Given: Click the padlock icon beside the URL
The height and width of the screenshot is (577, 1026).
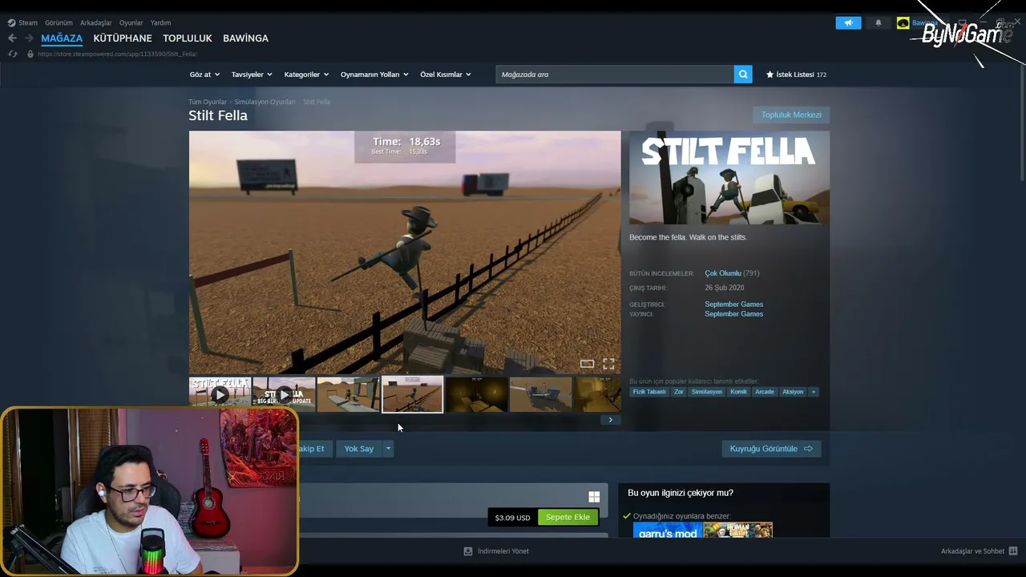Looking at the screenshot, I should (x=30, y=54).
